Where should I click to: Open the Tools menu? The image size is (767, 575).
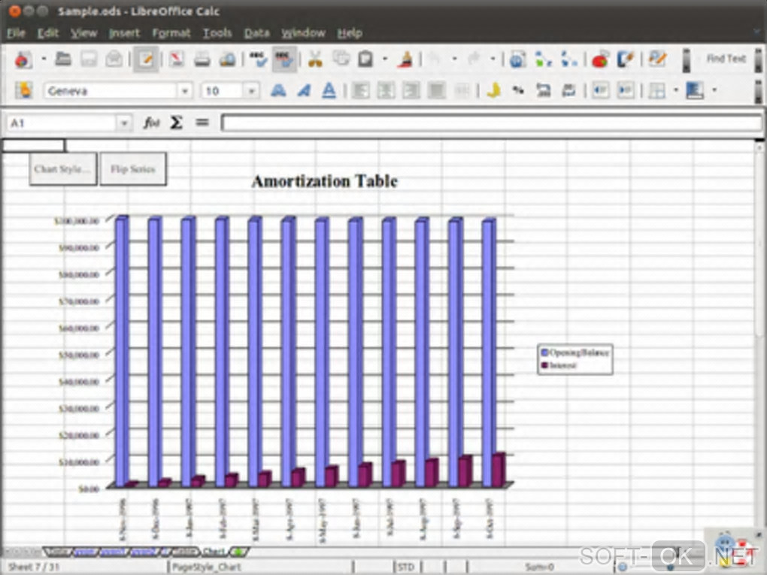217,33
